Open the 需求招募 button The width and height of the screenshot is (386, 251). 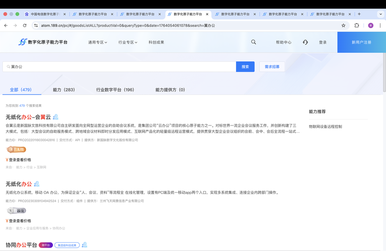tap(272, 67)
